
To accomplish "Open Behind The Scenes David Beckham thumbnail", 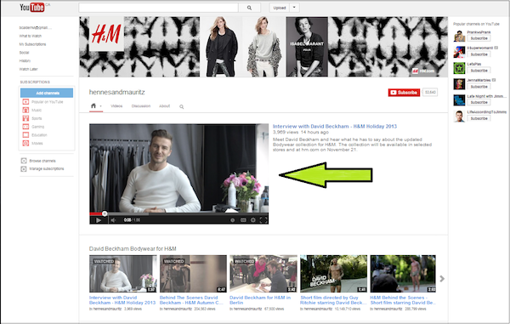I will pyautogui.click(x=193, y=274).
